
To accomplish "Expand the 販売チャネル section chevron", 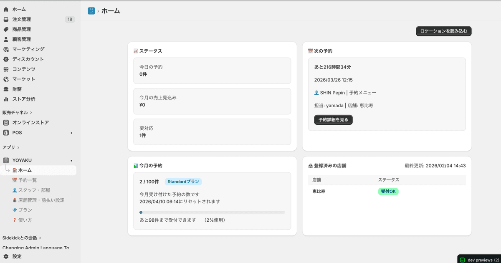I will (x=31, y=113).
